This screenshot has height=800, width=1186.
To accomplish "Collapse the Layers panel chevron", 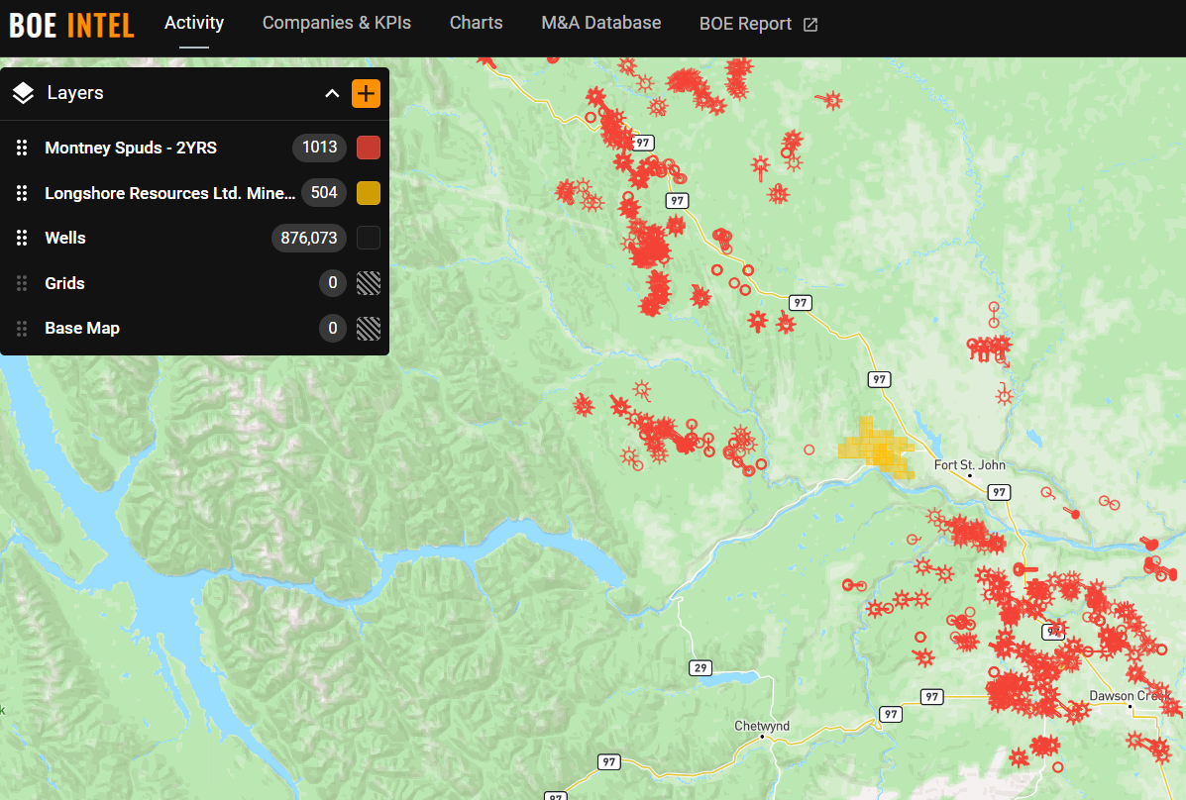I will pos(332,94).
